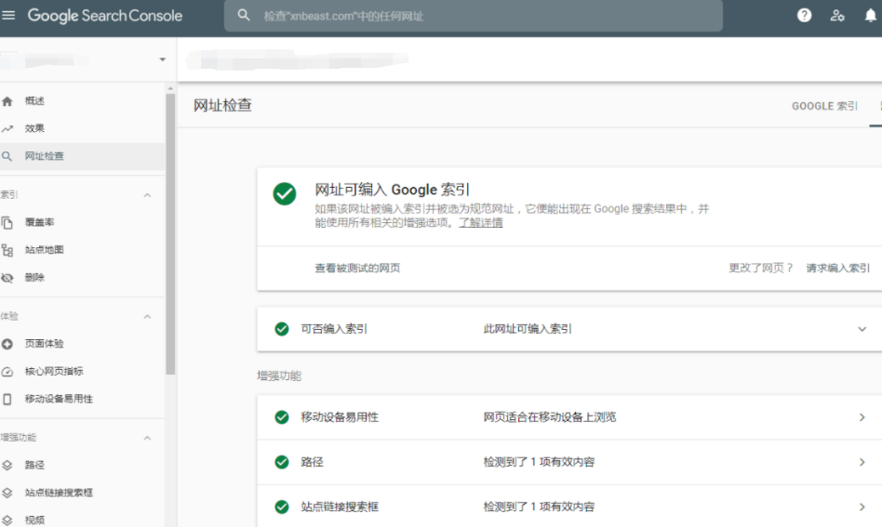Click the sidebar vertical scrollbar
The height and width of the screenshot is (527, 882).
170,232
